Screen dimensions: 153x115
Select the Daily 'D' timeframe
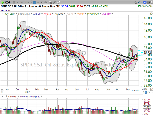click(34, 2)
